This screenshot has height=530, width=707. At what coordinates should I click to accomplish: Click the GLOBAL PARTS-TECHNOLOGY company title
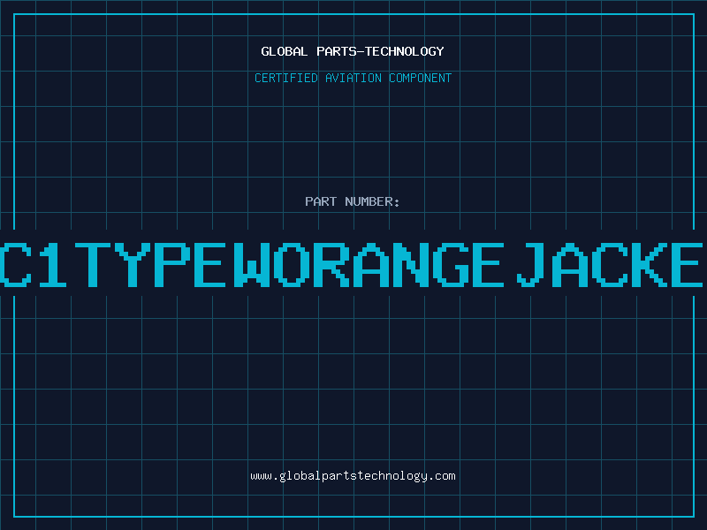coord(353,51)
